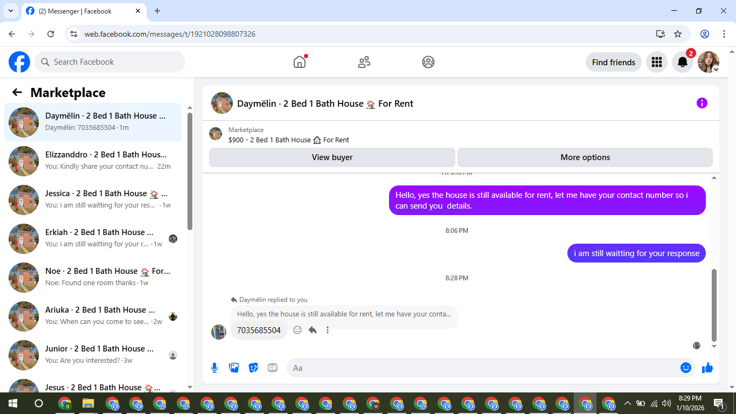This screenshot has width=736, height=414.
Task: Open the Home feed icon
Action: [300, 62]
